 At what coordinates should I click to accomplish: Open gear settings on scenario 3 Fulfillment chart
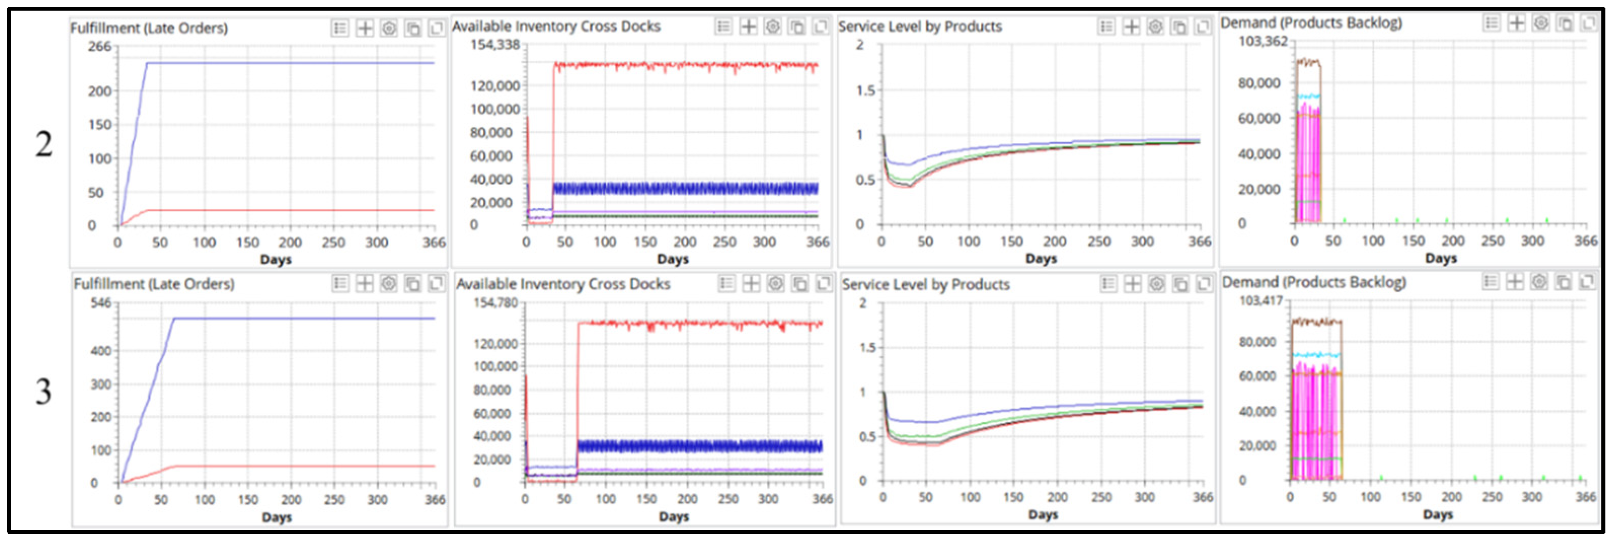(389, 284)
